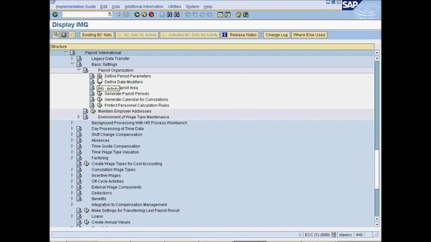Click the Where Else Used button
This screenshot has width=431, height=242.
309,35
